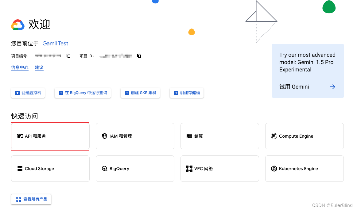The image size is (357, 210).
Task: Click the blurred project ID value
Action: tap(116, 56)
